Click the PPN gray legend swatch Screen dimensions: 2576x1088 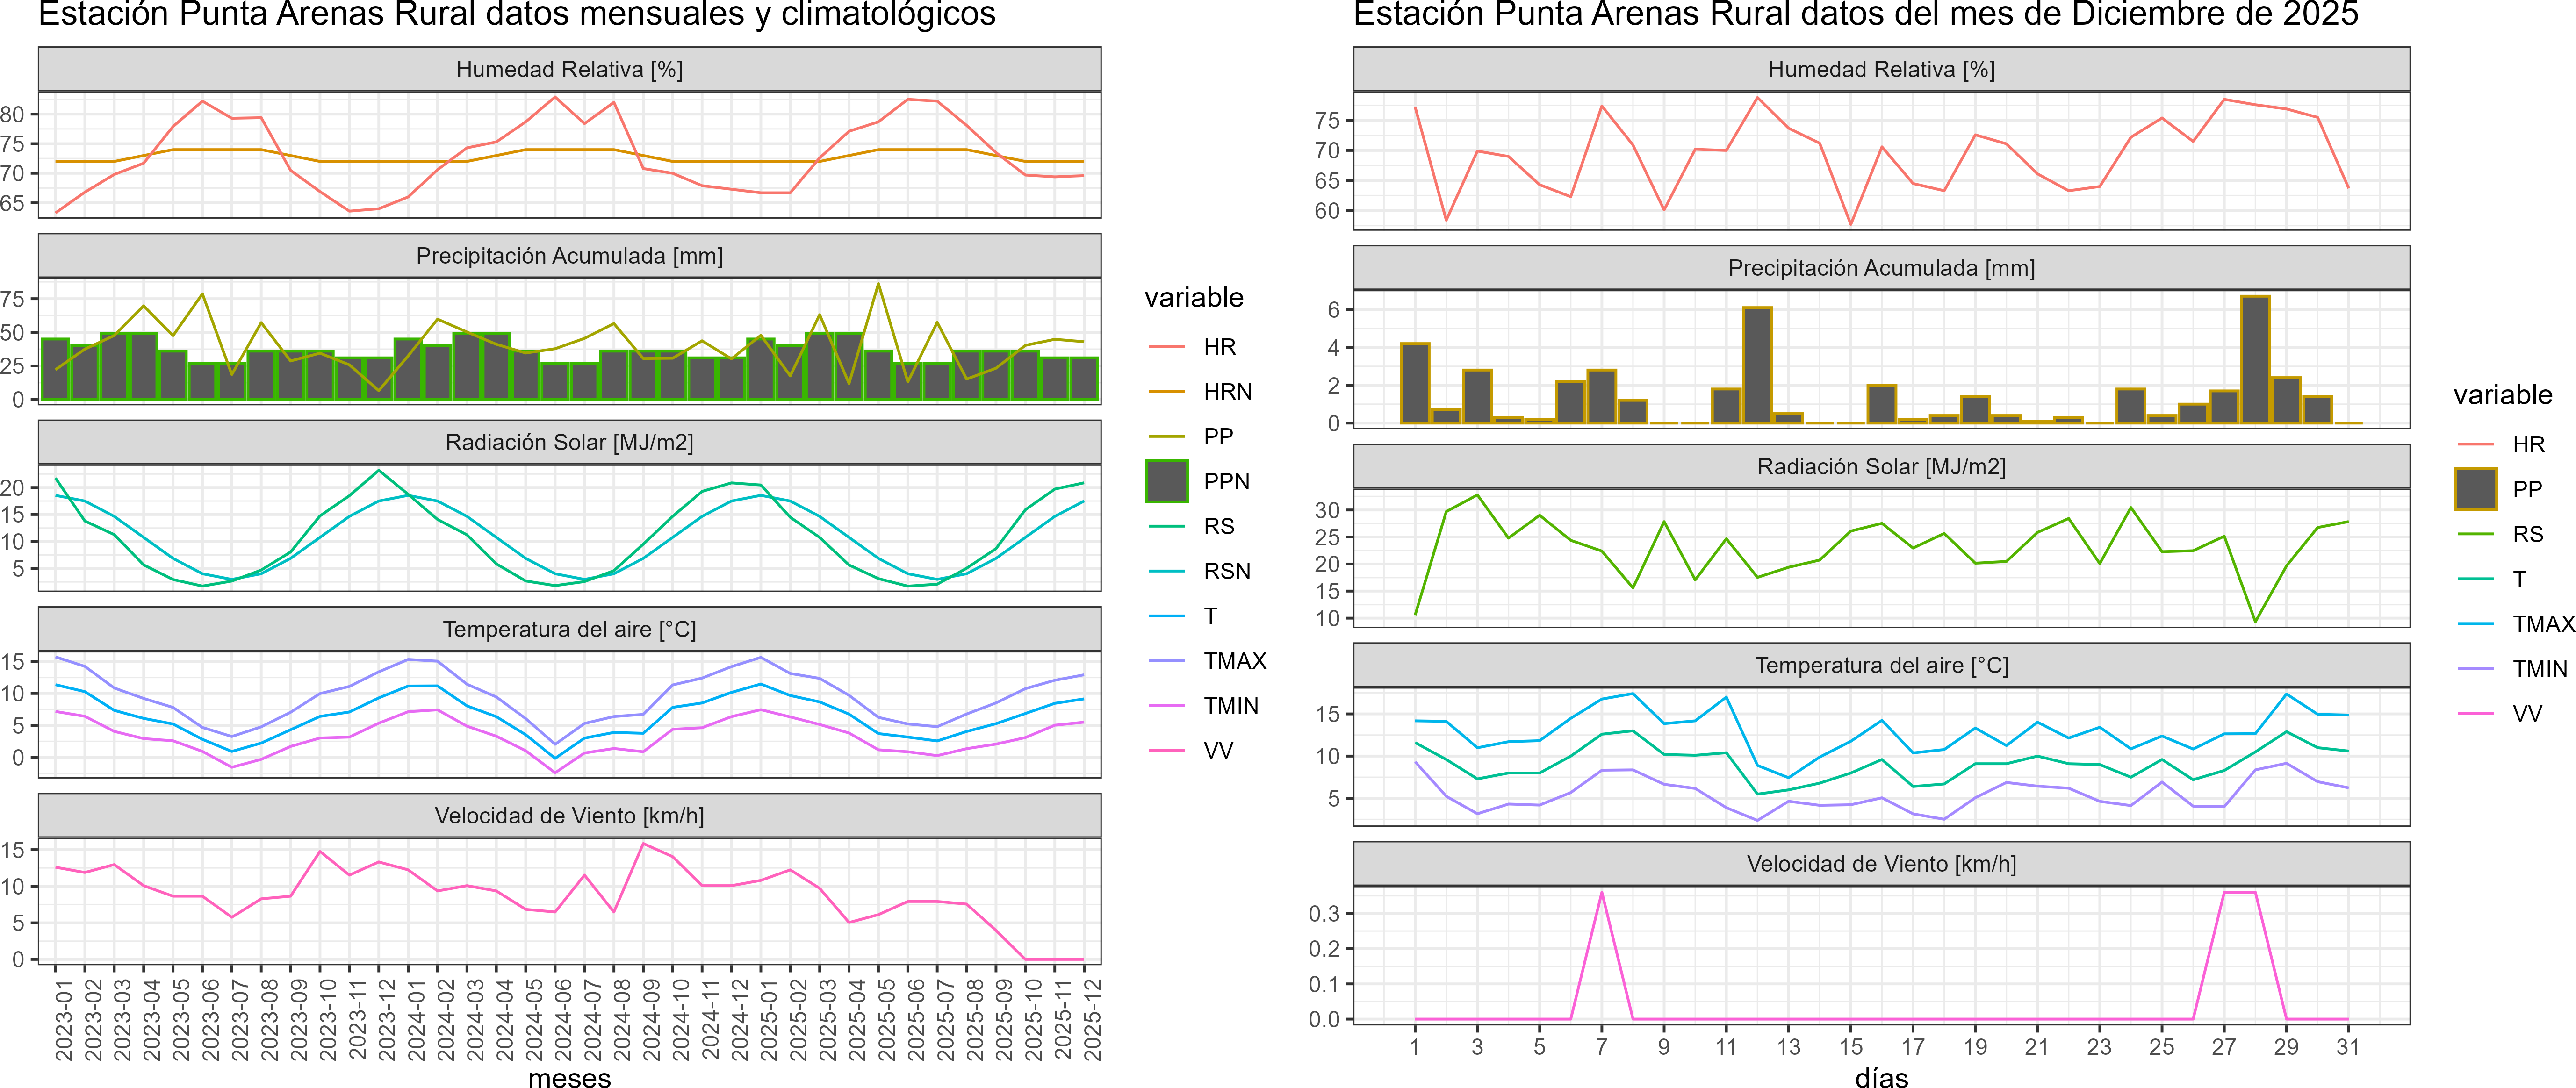[1166, 481]
